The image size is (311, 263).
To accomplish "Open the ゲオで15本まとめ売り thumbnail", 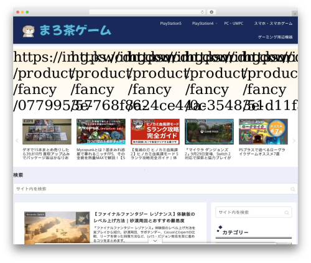I will click(x=47, y=132).
